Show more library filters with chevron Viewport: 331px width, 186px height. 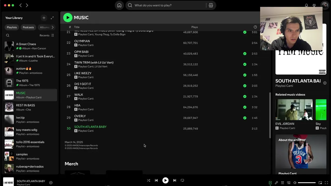tap(52, 27)
